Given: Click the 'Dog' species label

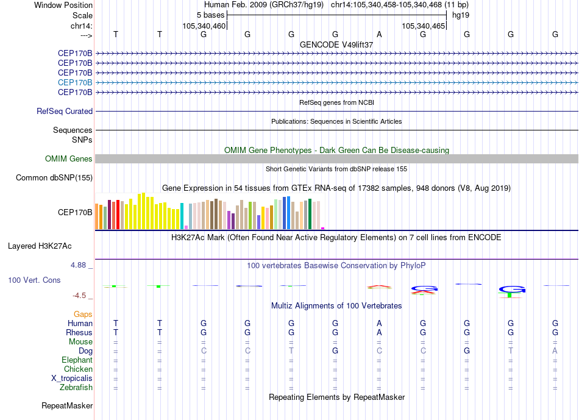Looking at the screenshot, I should click(x=85, y=351).
